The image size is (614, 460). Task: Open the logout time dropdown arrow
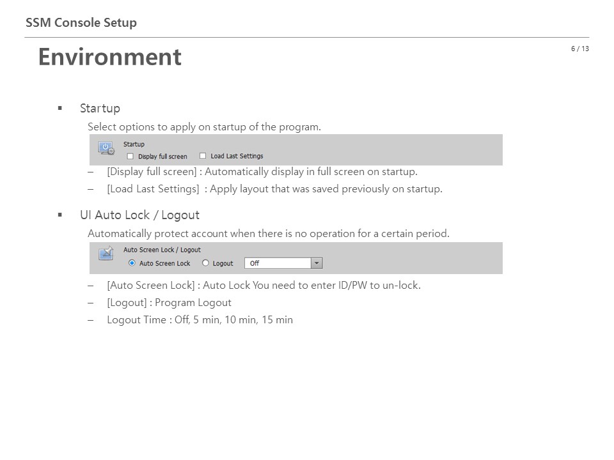317,263
